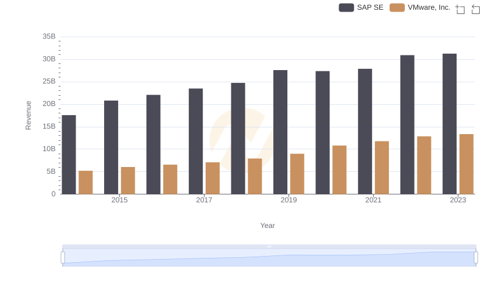Click the top drag bar of zoom slider

(269, 246)
